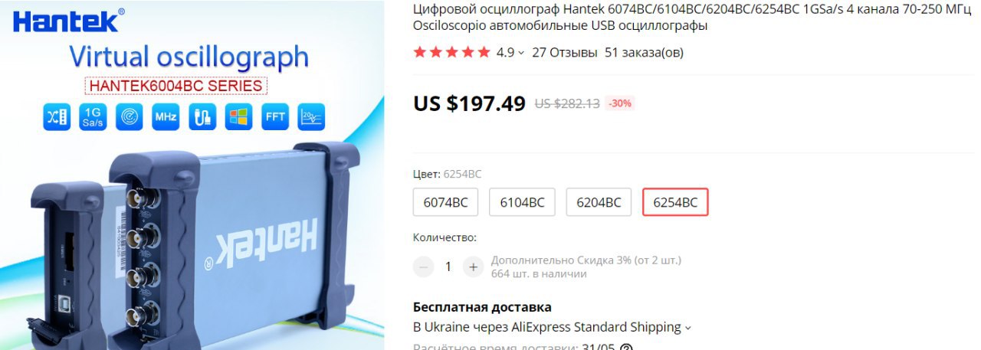
Task: Click the first blue channel feature icon
Action: [57, 117]
